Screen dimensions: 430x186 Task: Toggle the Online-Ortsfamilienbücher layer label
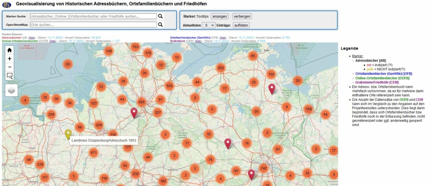(x=20, y=41)
